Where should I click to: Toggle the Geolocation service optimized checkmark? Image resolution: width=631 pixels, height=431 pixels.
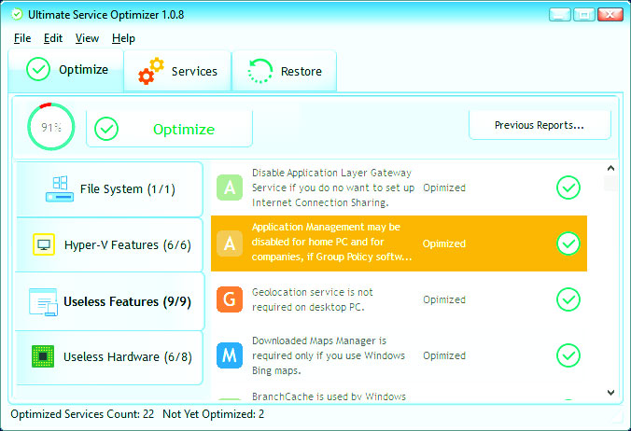click(568, 299)
